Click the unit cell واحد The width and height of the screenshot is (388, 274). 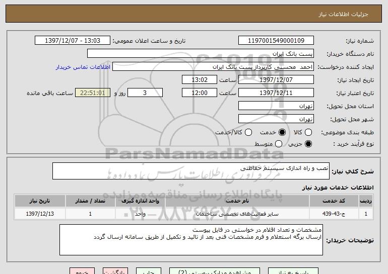click(140, 214)
